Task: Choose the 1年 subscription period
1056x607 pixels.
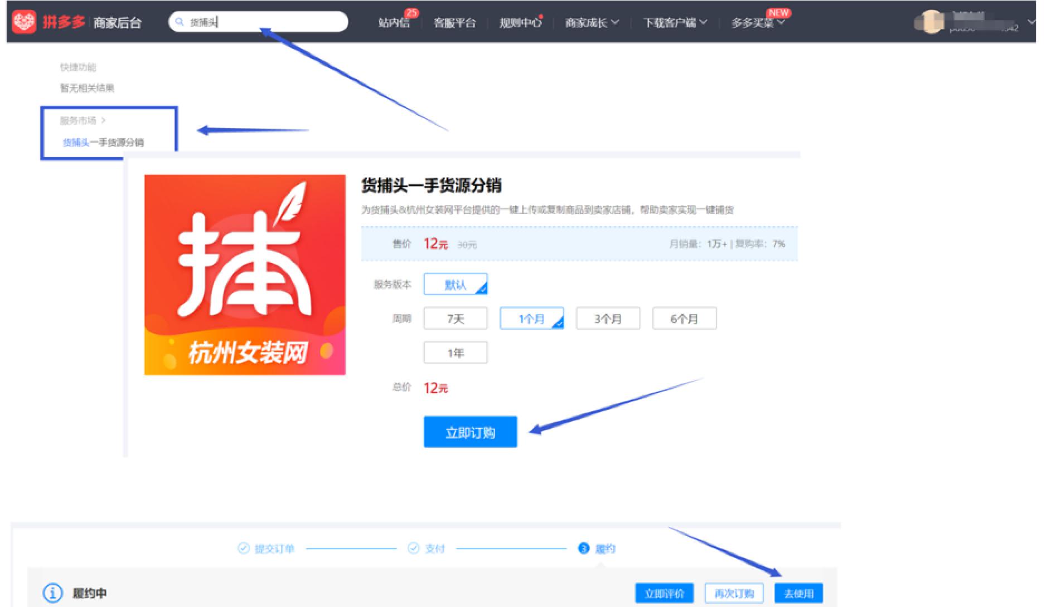Action: click(456, 353)
